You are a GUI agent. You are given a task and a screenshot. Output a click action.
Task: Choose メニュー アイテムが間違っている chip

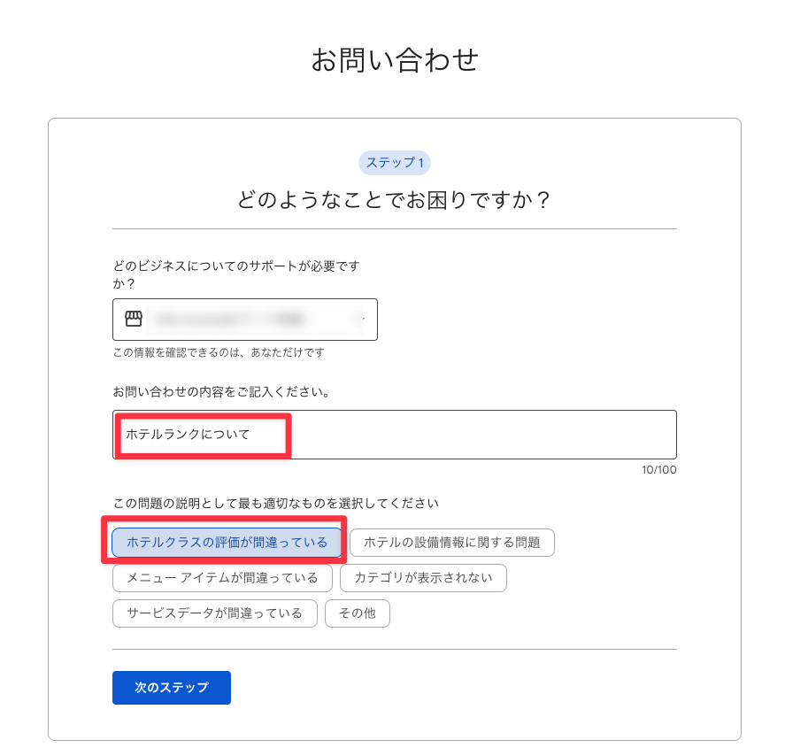click(222, 578)
